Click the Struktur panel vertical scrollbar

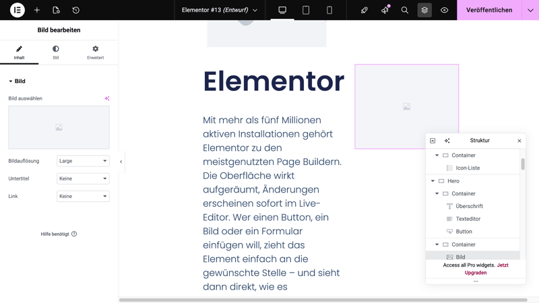[x=523, y=164]
